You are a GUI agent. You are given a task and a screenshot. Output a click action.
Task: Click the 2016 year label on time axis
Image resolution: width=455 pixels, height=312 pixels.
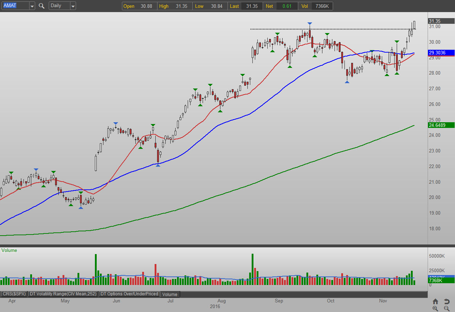tap(215, 306)
